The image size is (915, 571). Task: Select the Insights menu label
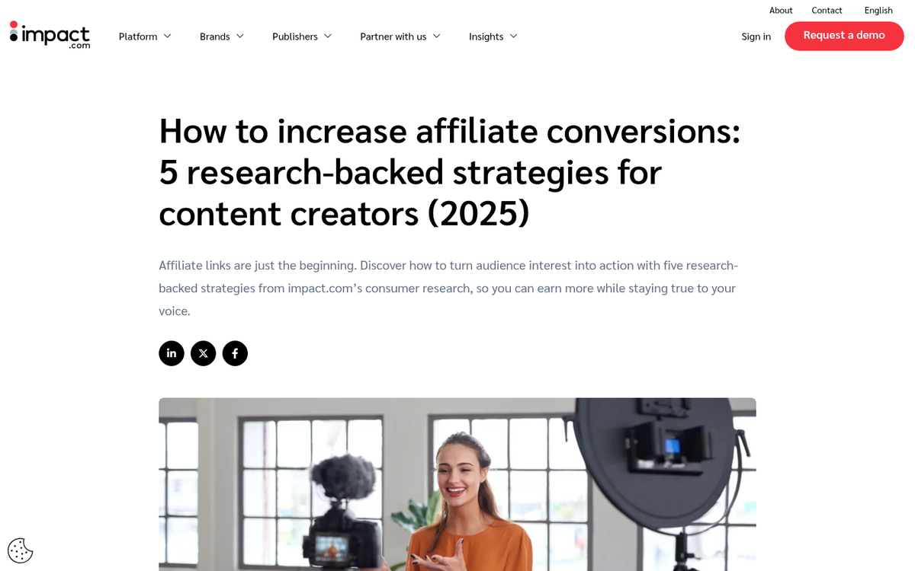click(486, 37)
